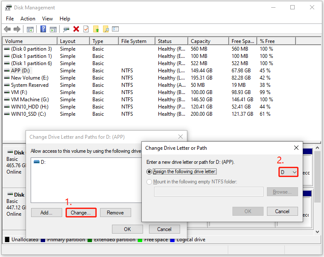Click the File System column header

click(x=137, y=41)
